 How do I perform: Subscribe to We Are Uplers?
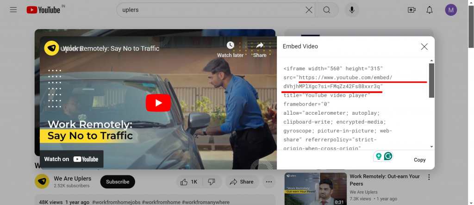point(118,182)
